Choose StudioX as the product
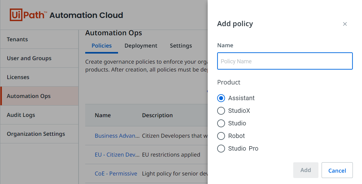The image size is (362, 184). tap(221, 111)
